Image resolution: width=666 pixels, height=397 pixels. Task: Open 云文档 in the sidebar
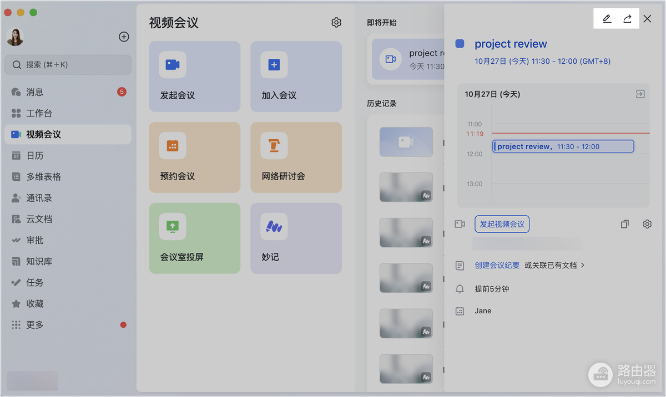coord(68,219)
